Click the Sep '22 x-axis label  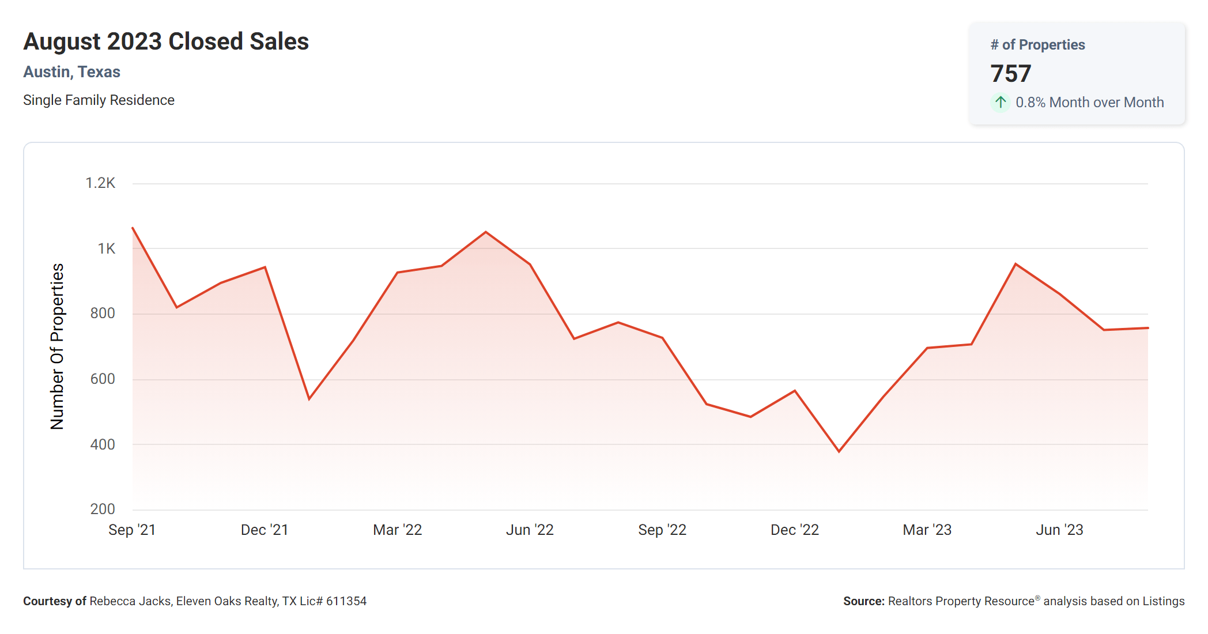click(662, 530)
